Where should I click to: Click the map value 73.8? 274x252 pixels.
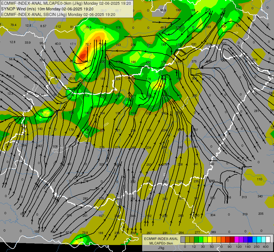tap(85, 233)
